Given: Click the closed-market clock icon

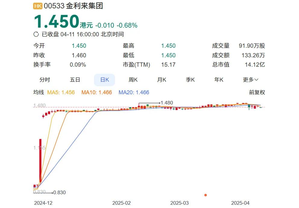Looking at the screenshot, I should point(36,34).
